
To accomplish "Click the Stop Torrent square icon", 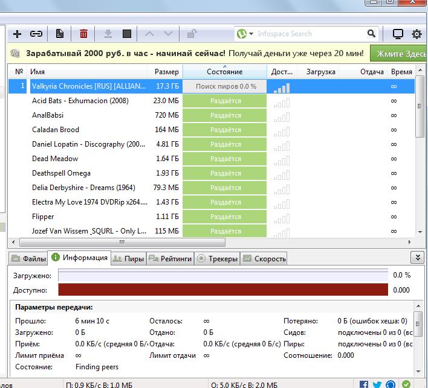I will (x=127, y=34).
